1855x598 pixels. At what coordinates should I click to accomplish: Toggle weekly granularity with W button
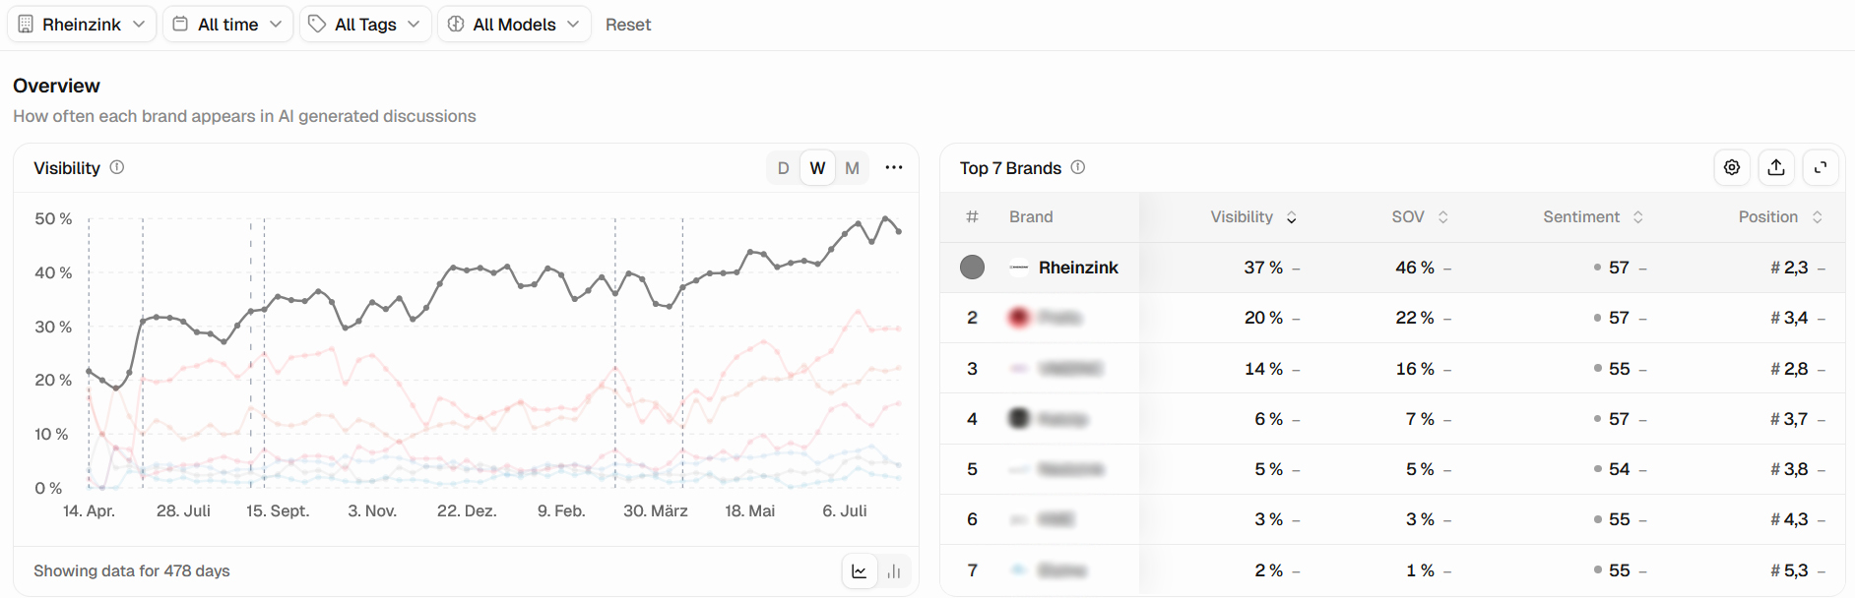point(817,168)
